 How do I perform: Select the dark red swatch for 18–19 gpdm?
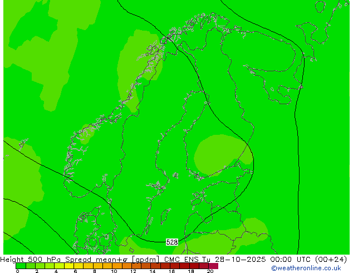coord(194,266)
